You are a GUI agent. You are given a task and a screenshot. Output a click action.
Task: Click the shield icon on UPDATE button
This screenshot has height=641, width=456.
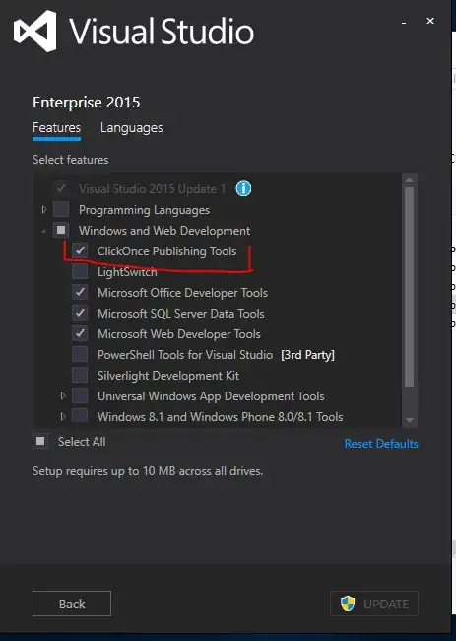348,604
